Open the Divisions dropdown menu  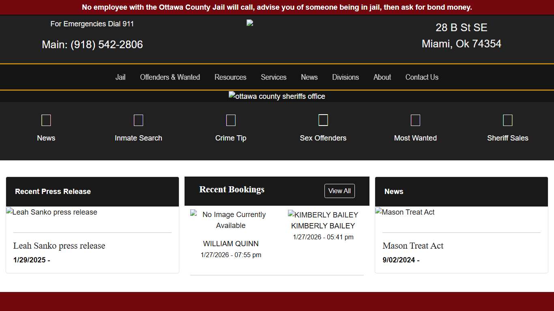click(346, 77)
